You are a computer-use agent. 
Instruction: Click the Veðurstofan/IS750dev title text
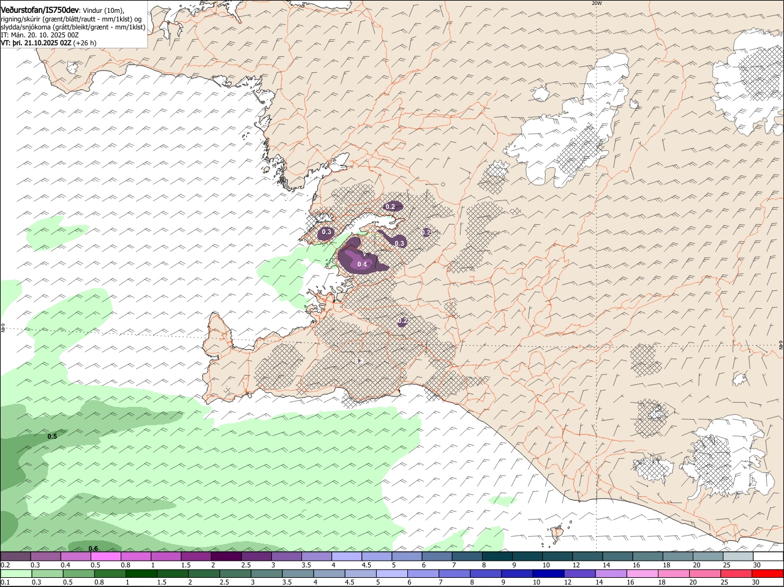pos(40,9)
